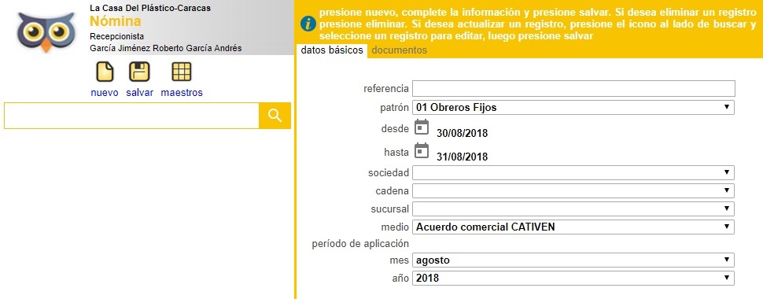763x299 pixels.
Task: Open the hasta calendar picker icon
Action: coord(422,151)
